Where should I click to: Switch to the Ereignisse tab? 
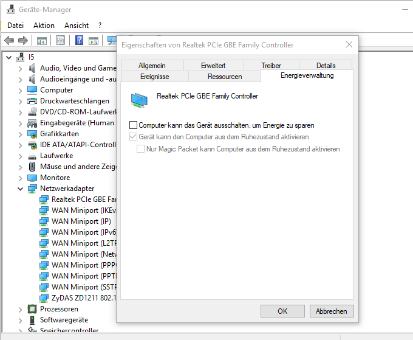[x=155, y=77]
